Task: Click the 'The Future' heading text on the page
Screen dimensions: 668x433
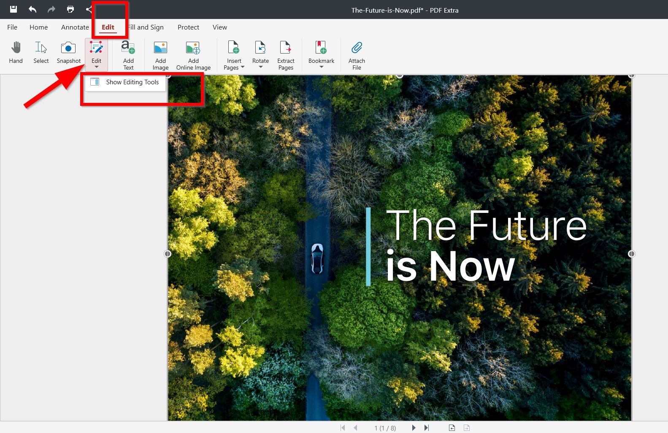Action: point(486,226)
